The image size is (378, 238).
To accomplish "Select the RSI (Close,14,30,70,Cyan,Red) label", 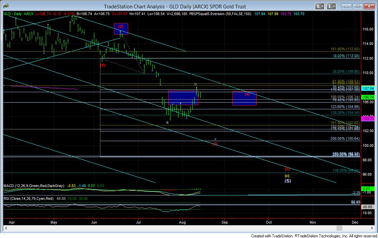I will coord(29,199).
